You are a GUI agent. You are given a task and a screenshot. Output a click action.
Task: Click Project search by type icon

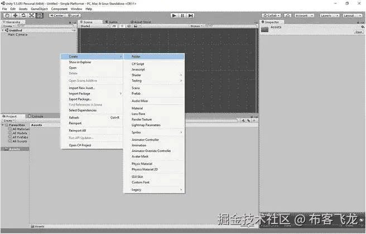point(243,121)
